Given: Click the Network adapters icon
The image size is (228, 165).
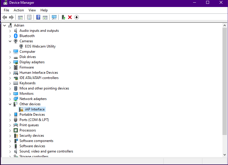Looking at the screenshot, I should (x=16, y=99).
